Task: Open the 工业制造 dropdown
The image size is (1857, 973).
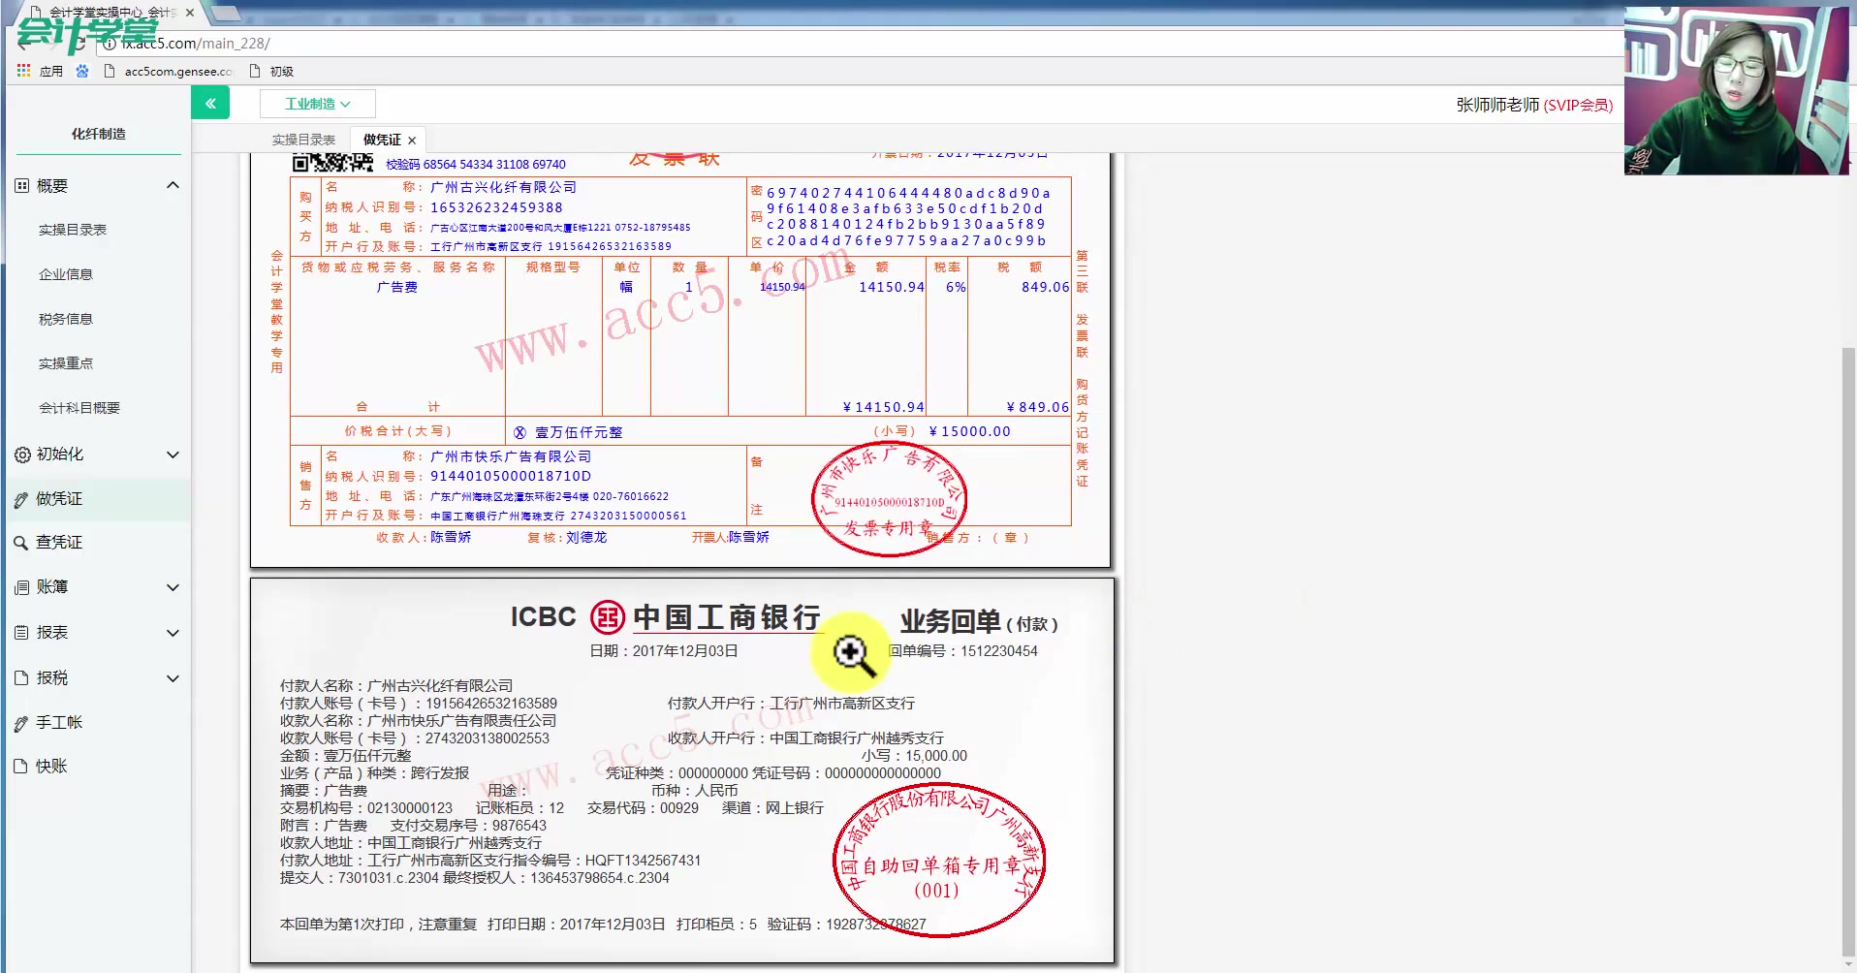Action: 318,104
